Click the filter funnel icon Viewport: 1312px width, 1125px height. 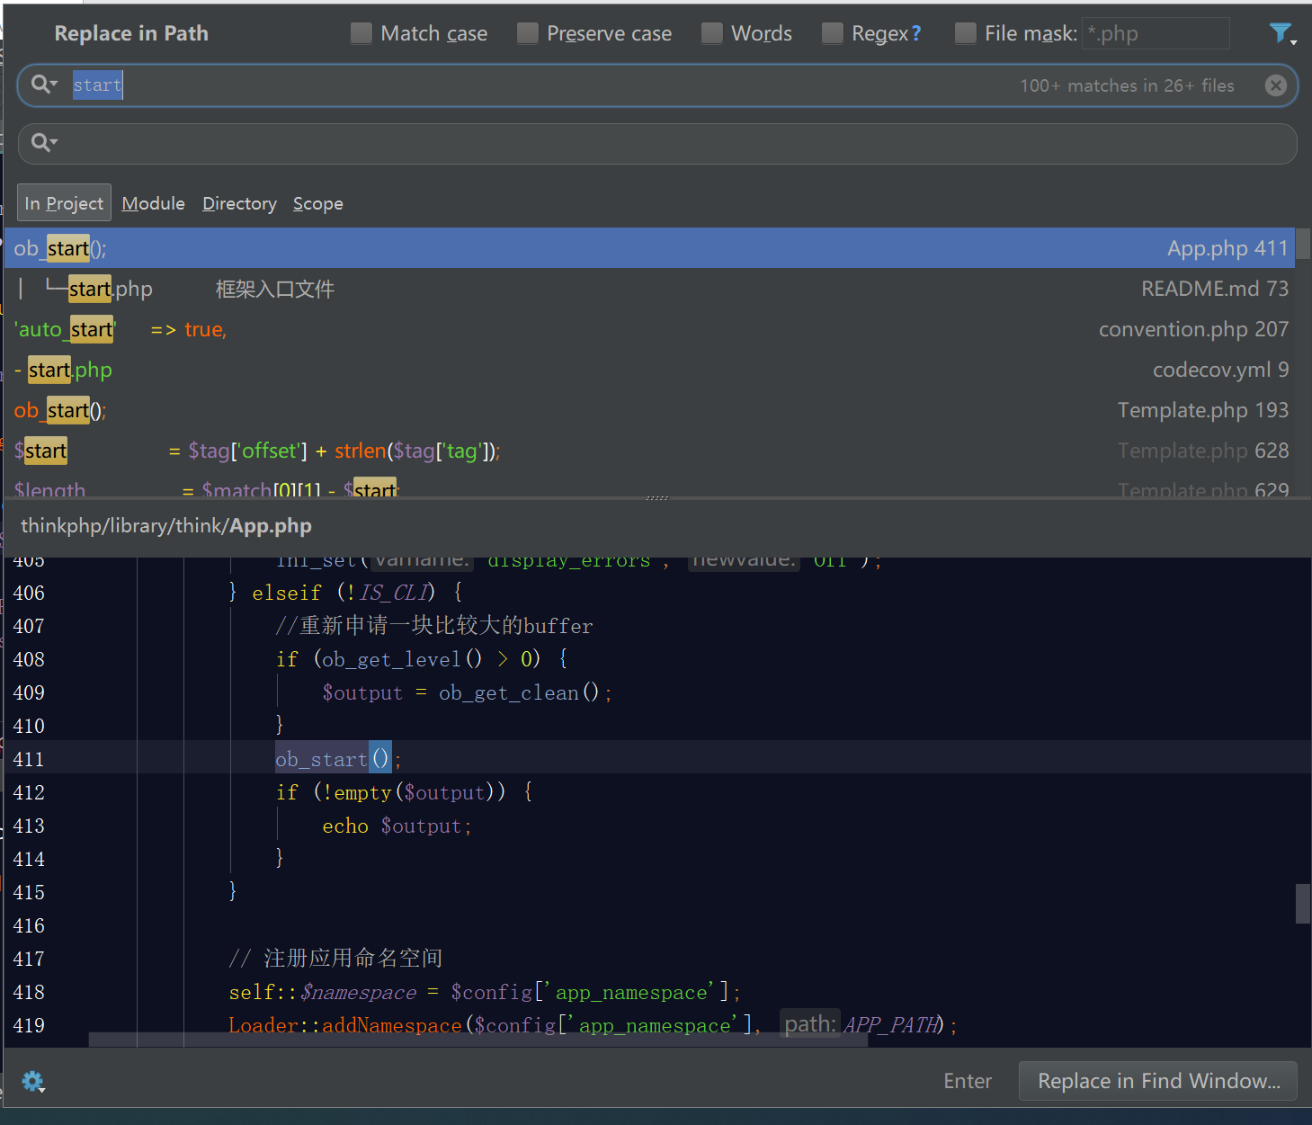pos(1280,33)
